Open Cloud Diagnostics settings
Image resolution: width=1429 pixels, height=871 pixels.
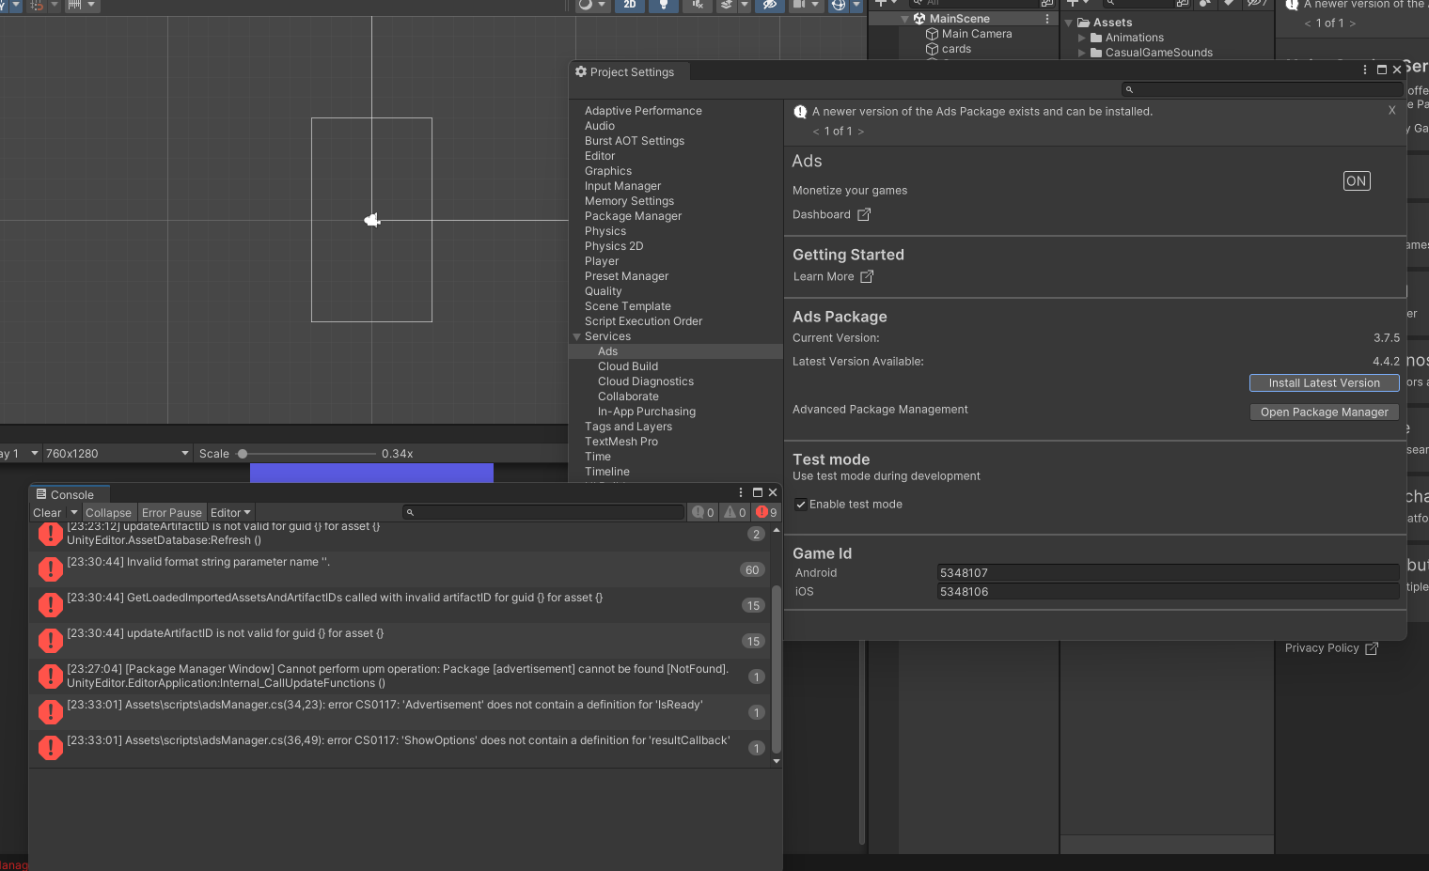click(646, 381)
